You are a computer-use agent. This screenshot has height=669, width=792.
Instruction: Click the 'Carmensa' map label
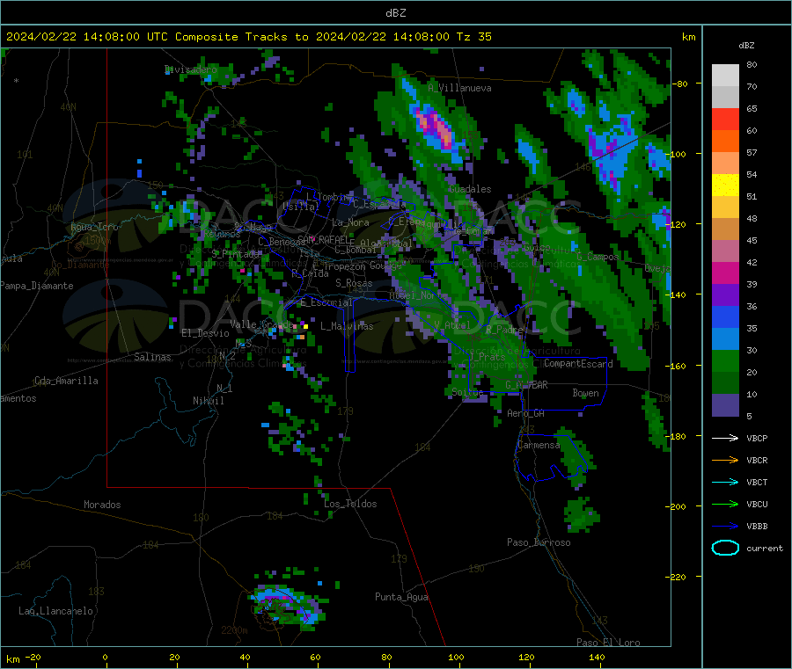pyautogui.click(x=539, y=445)
